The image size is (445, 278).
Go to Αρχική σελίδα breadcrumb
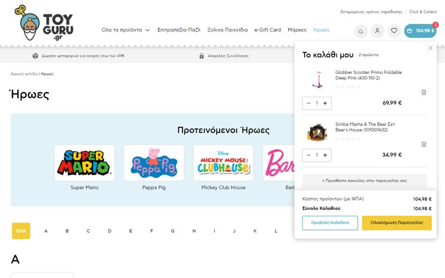click(24, 74)
